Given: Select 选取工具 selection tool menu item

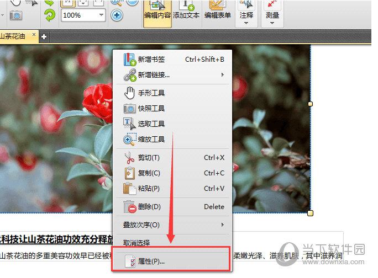Looking at the screenshot, I should coord(172,124).
